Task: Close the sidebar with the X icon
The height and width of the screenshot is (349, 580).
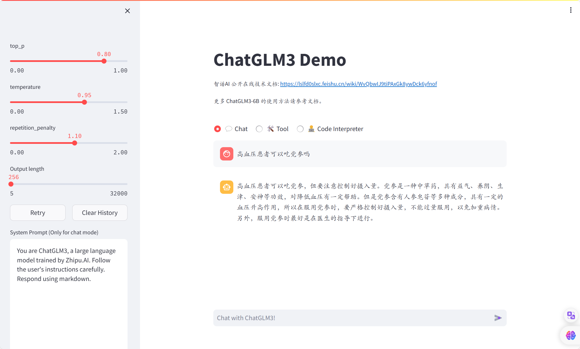Action: coord(127,11)
